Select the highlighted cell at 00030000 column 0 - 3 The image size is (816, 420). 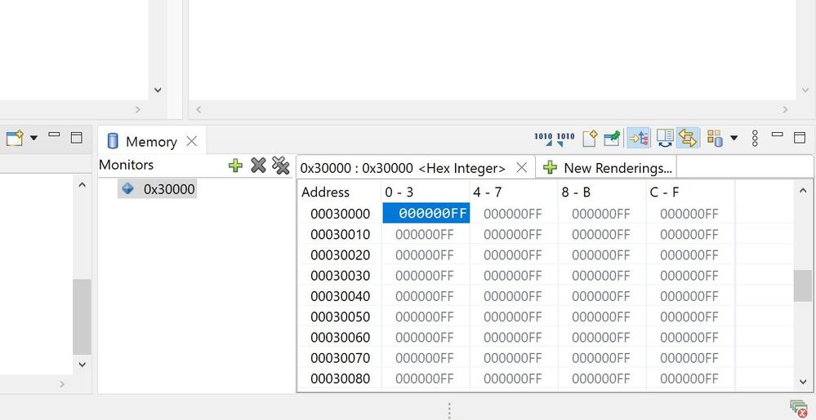426,213
